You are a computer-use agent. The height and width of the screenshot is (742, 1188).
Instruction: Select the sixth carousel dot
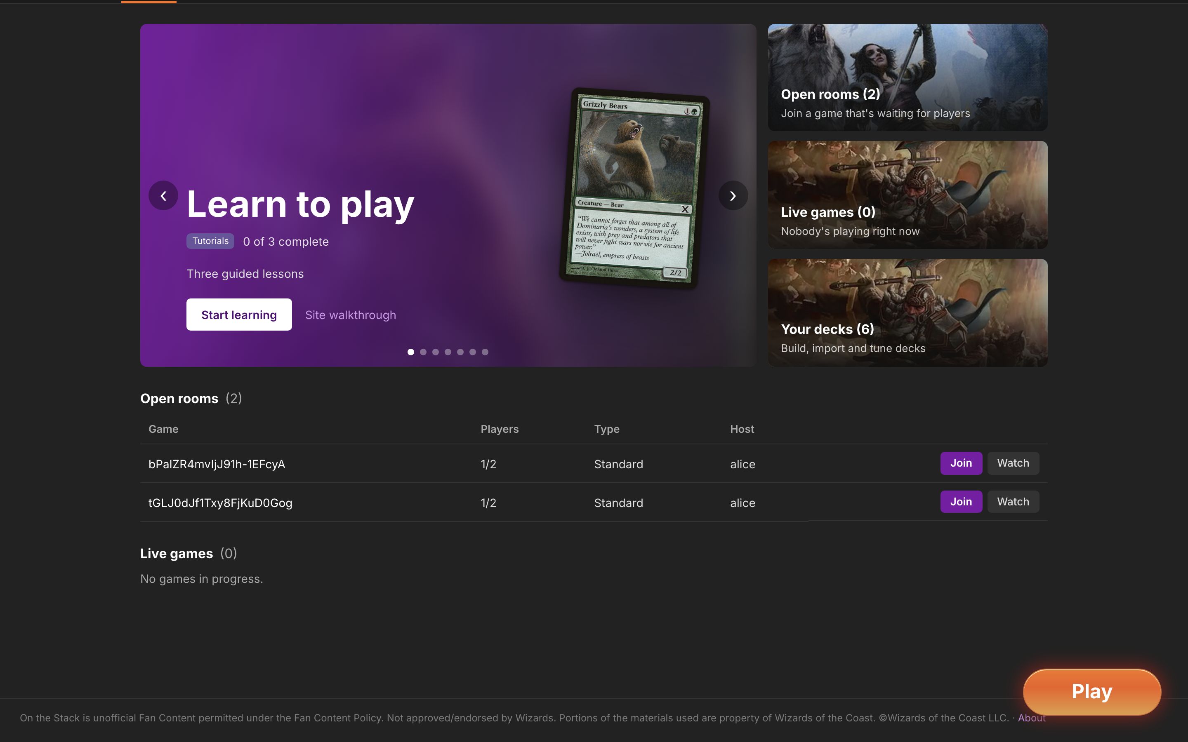coord(473,352)
